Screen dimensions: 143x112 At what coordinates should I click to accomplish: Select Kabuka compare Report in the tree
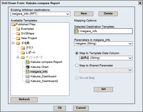pos(46,62)
